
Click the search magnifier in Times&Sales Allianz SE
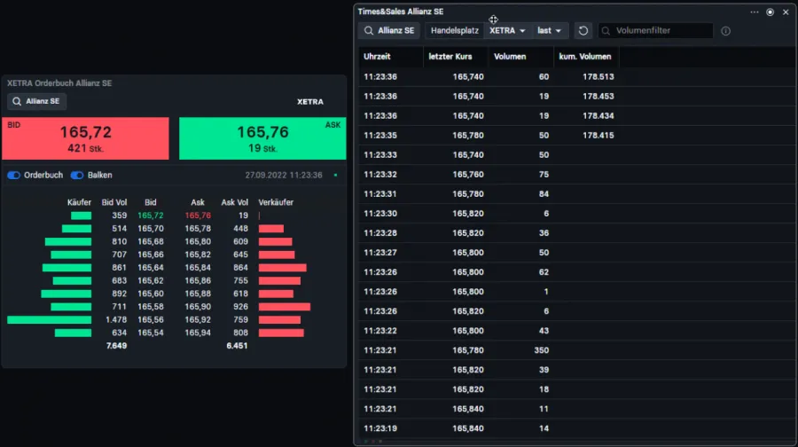click(369, 31)
